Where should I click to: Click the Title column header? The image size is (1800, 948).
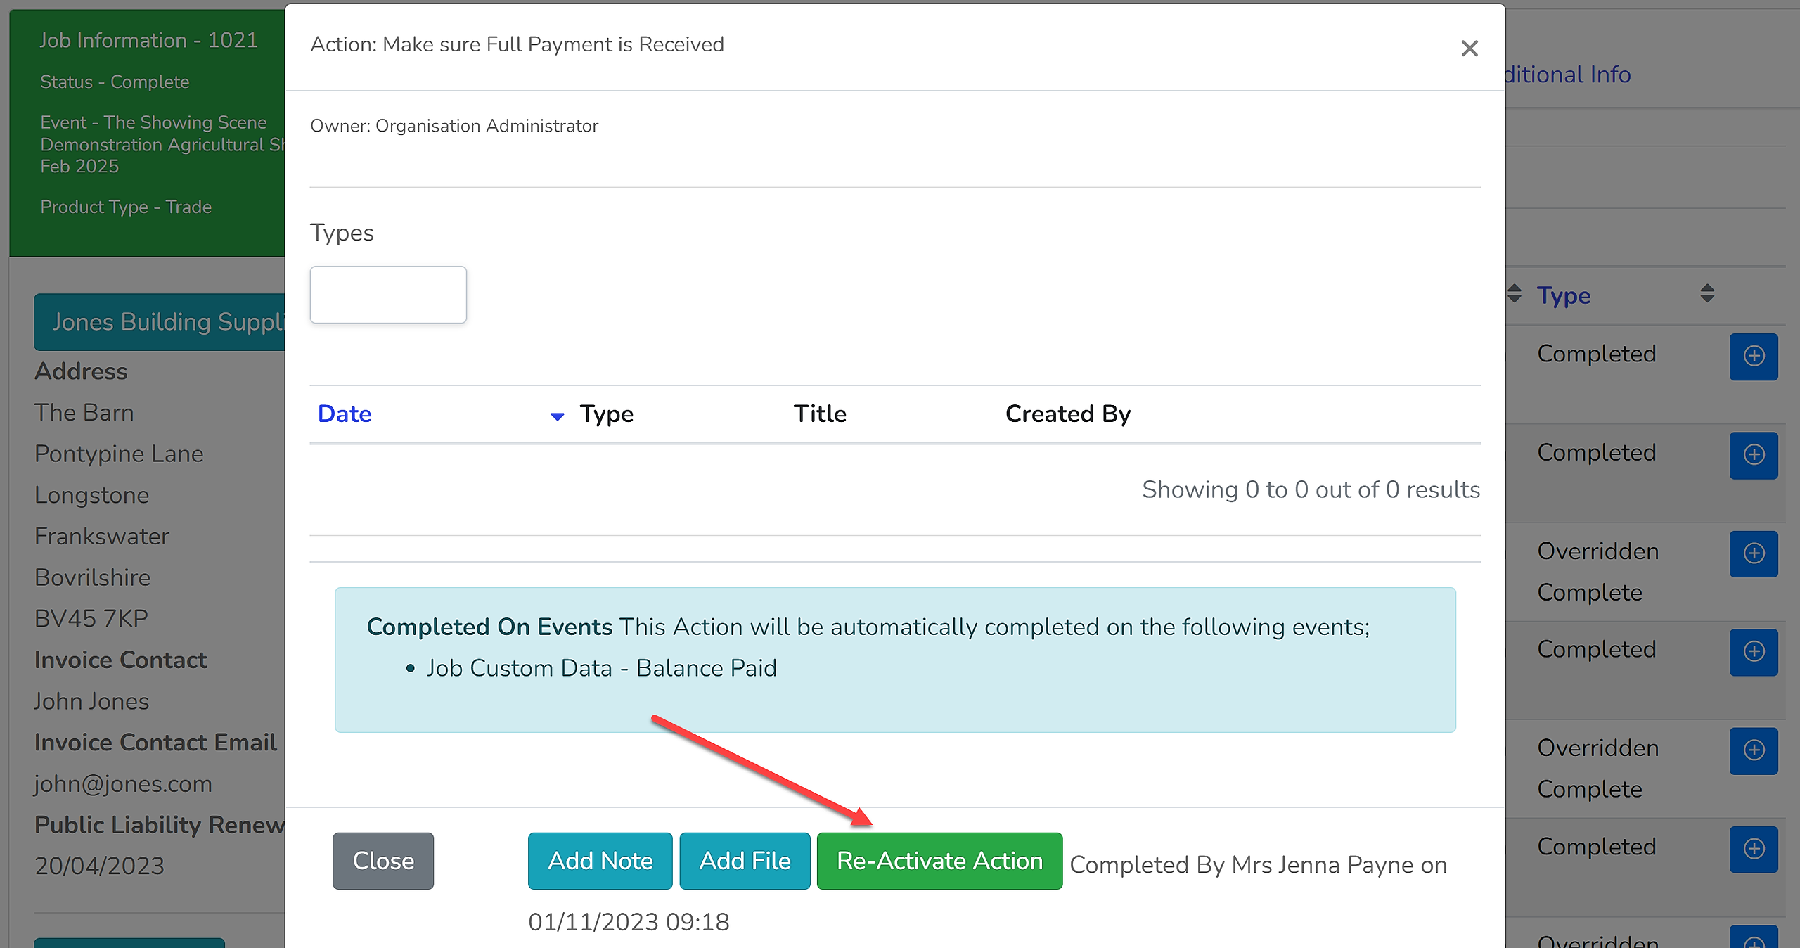coord(820,414)
